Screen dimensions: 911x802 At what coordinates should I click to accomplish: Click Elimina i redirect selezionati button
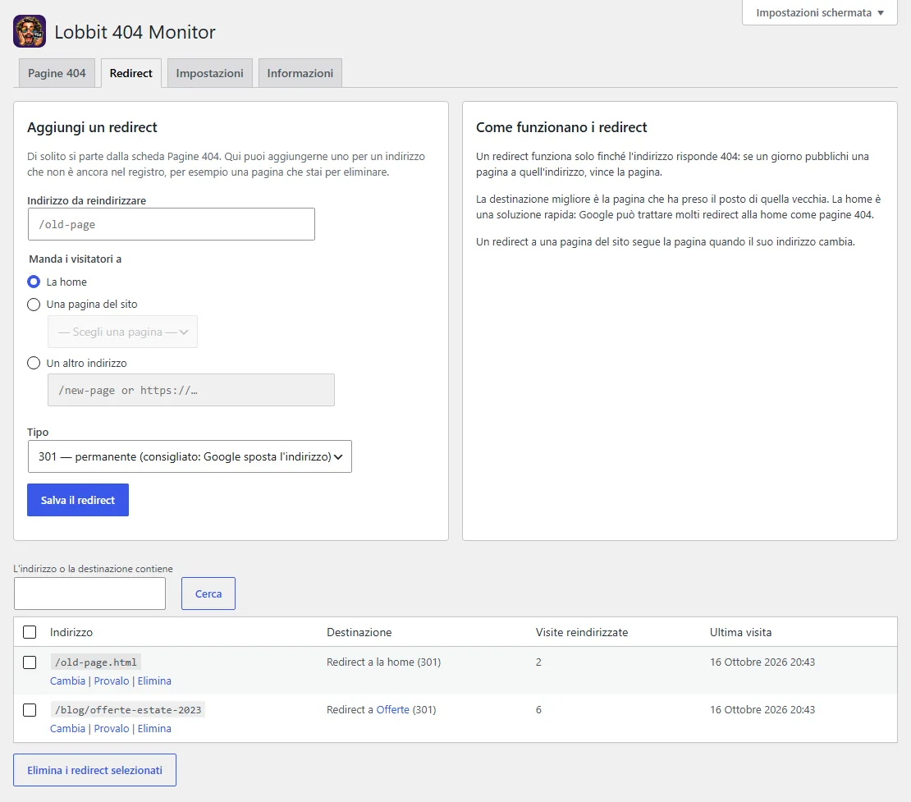click(x=94, y=770)
